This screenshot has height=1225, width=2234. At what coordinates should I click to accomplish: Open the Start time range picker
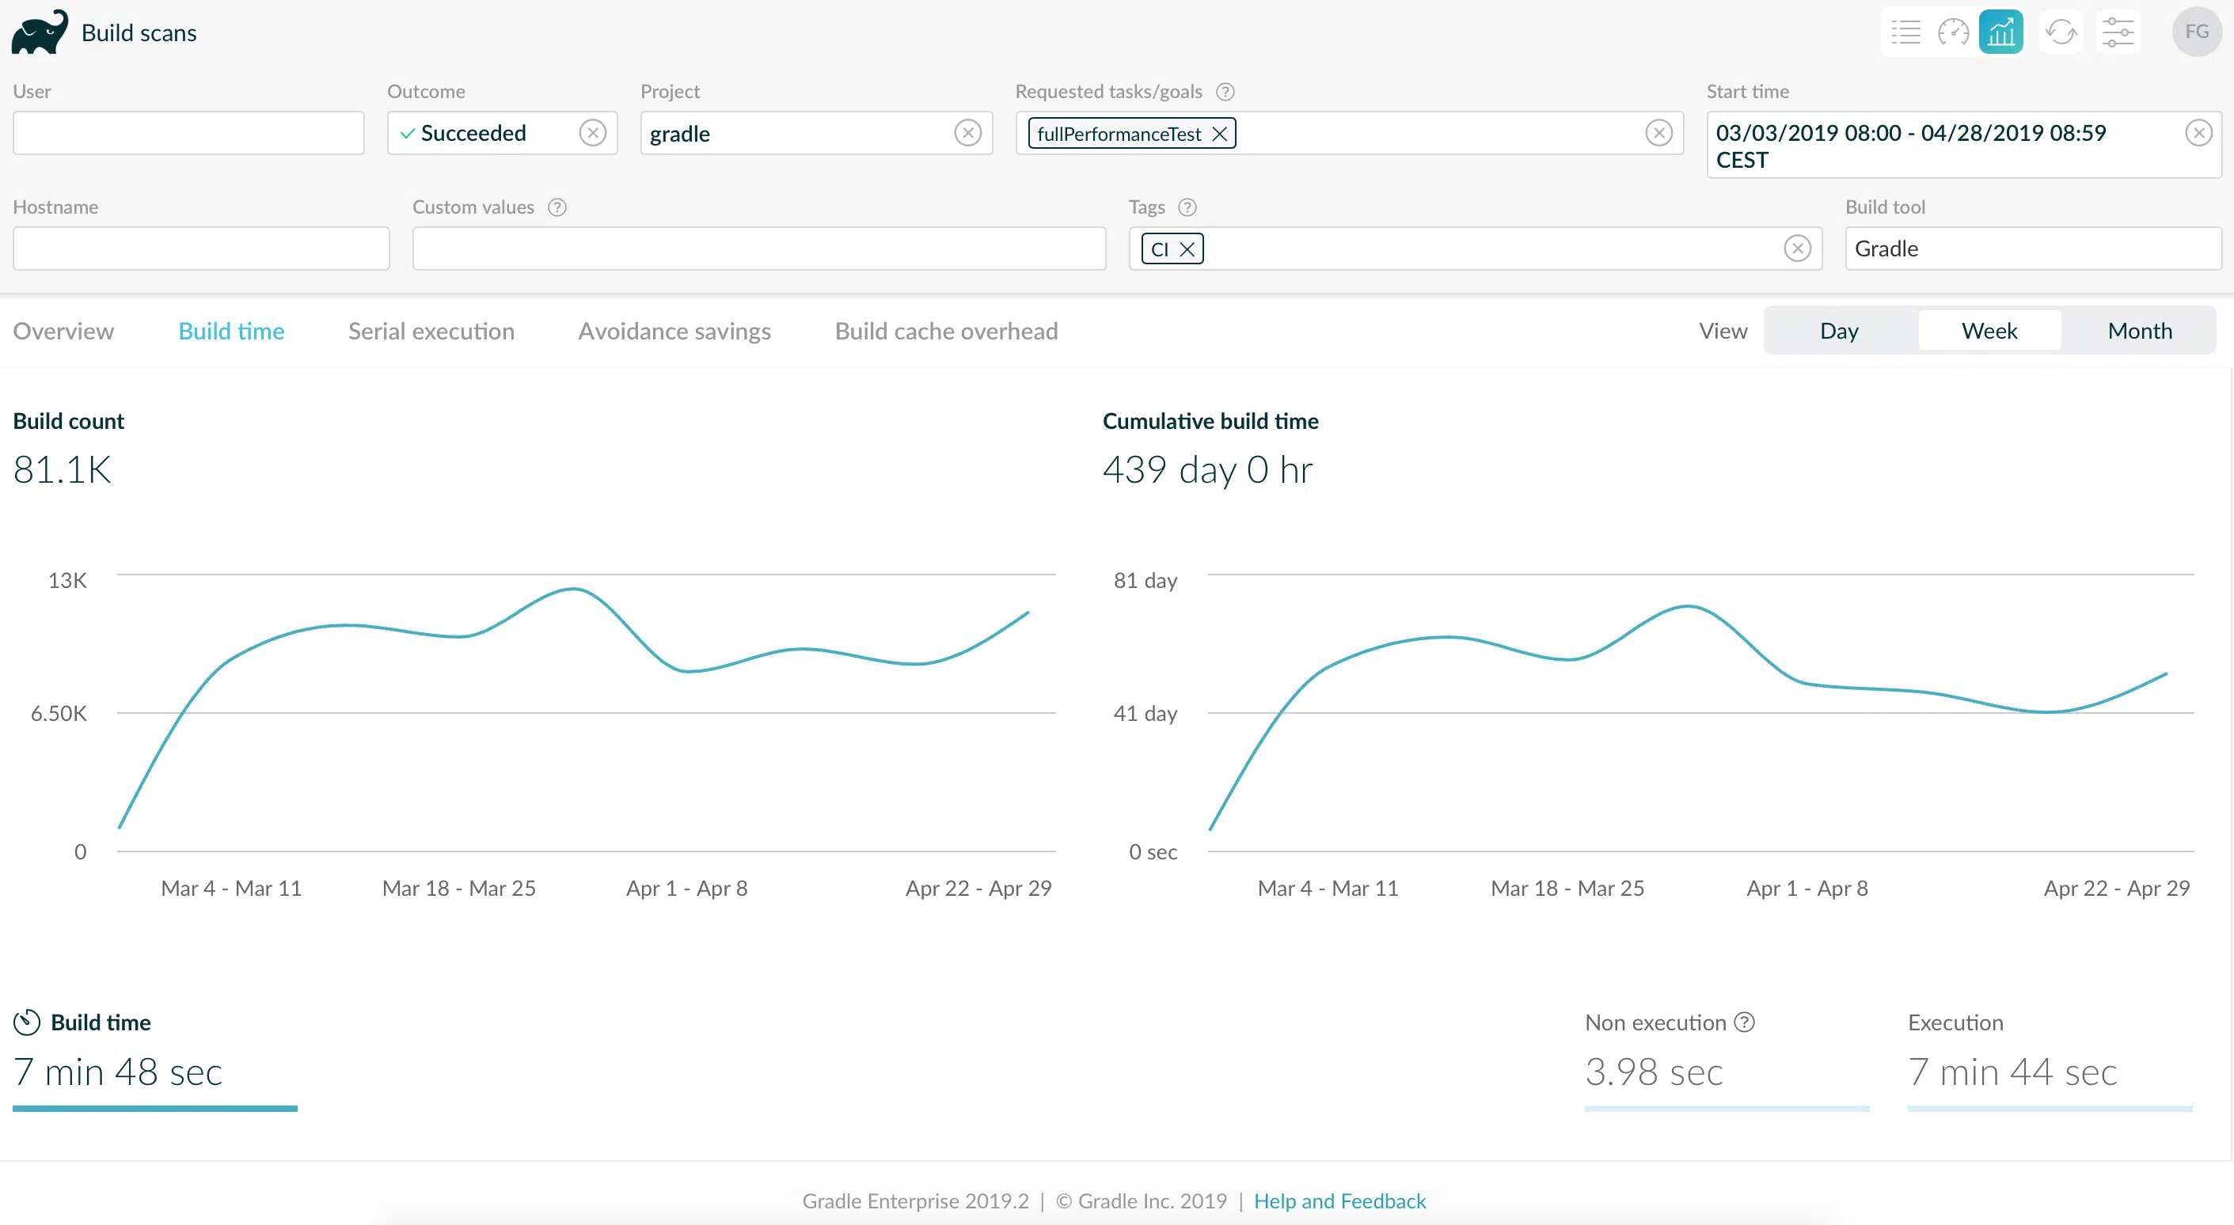click(x=1943, y=146)
